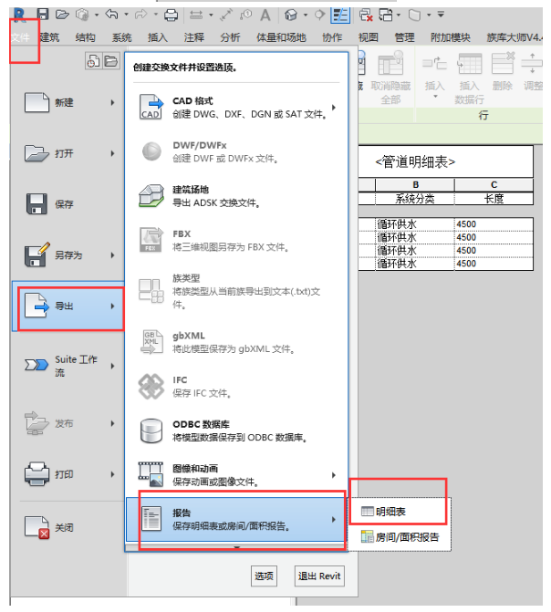Select the Text 'A' tool icon
Screen dimensions: 551x612
point(265,16)
